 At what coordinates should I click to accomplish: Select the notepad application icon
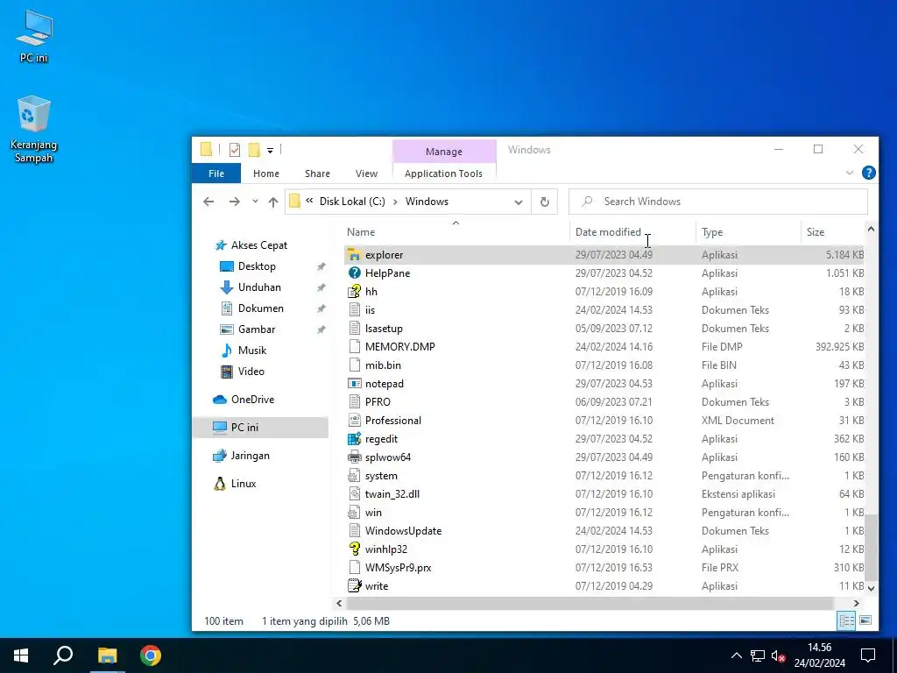click(x=354, y=384)
